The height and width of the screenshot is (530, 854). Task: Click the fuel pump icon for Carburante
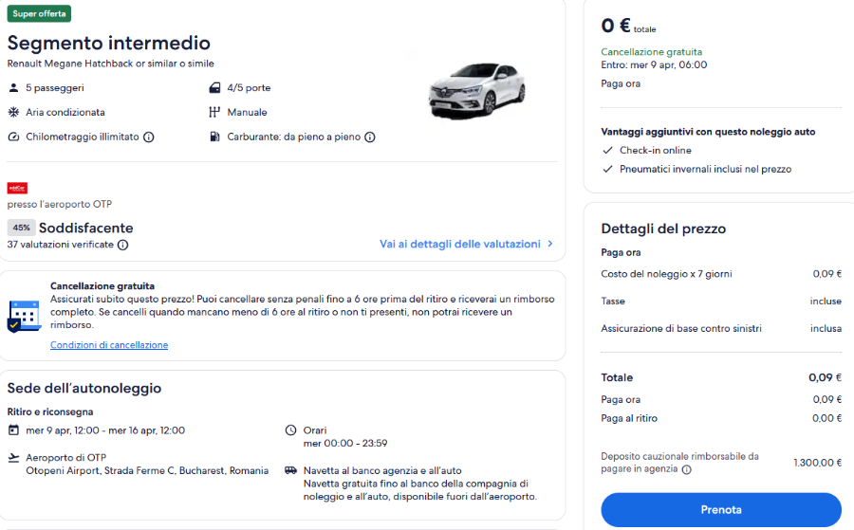click(x=214, y=137)
